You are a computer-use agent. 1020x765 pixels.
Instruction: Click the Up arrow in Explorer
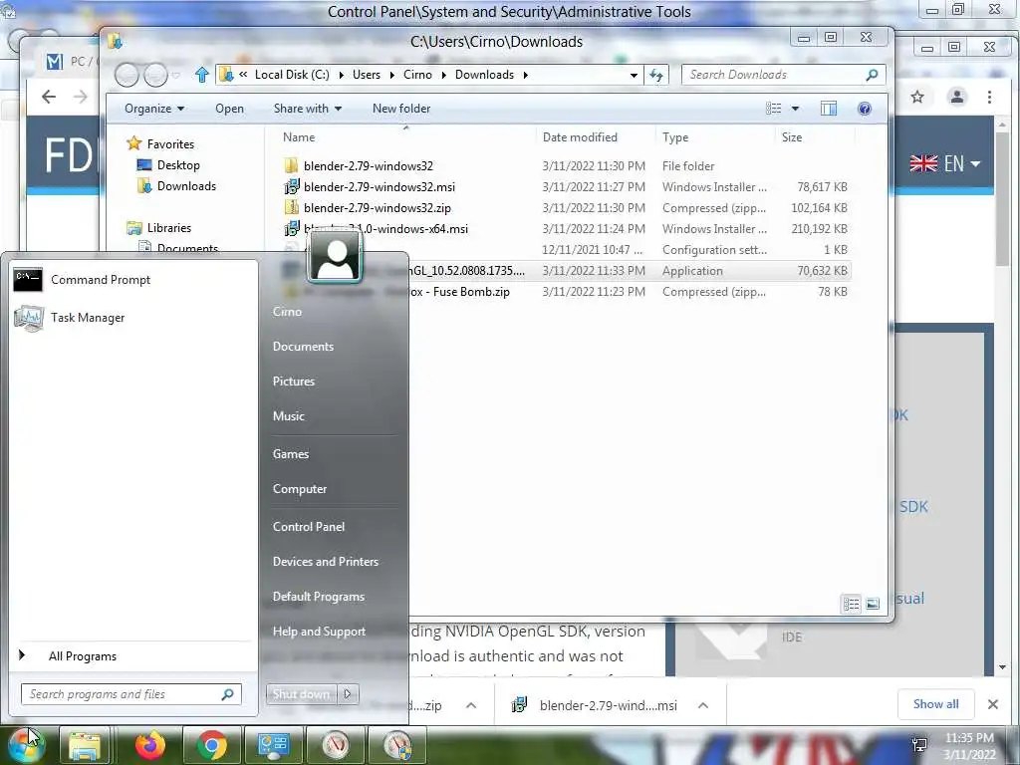pos(201,75)
